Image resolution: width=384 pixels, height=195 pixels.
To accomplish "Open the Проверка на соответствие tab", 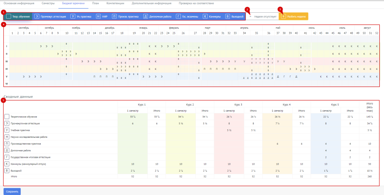I will [196, 4].
